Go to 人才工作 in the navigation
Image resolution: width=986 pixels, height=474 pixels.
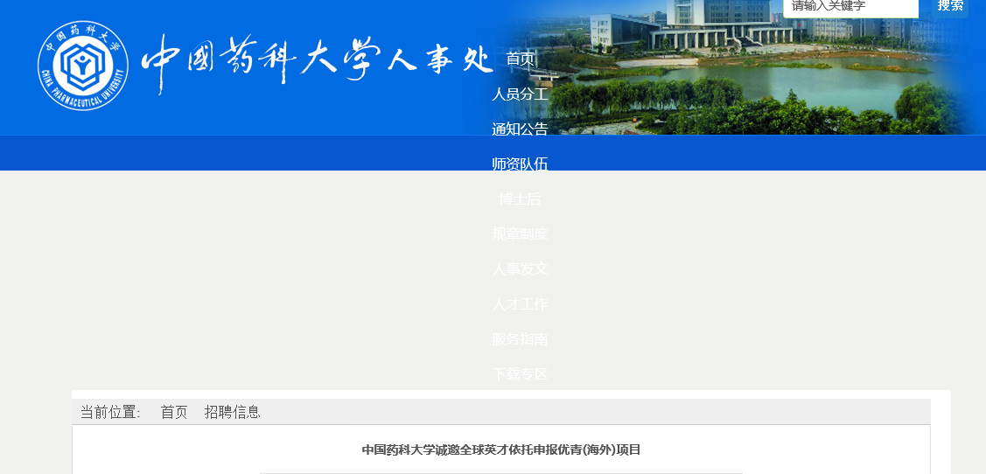(x=520, y=304)
